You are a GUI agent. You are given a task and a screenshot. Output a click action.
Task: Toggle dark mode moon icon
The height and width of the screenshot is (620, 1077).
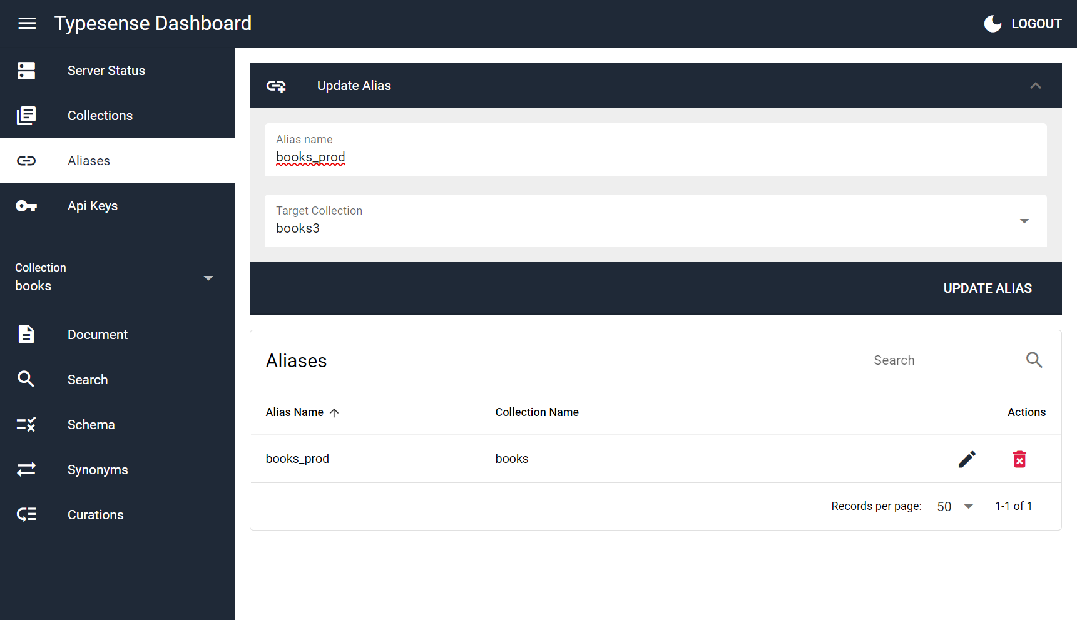(993, 24)
